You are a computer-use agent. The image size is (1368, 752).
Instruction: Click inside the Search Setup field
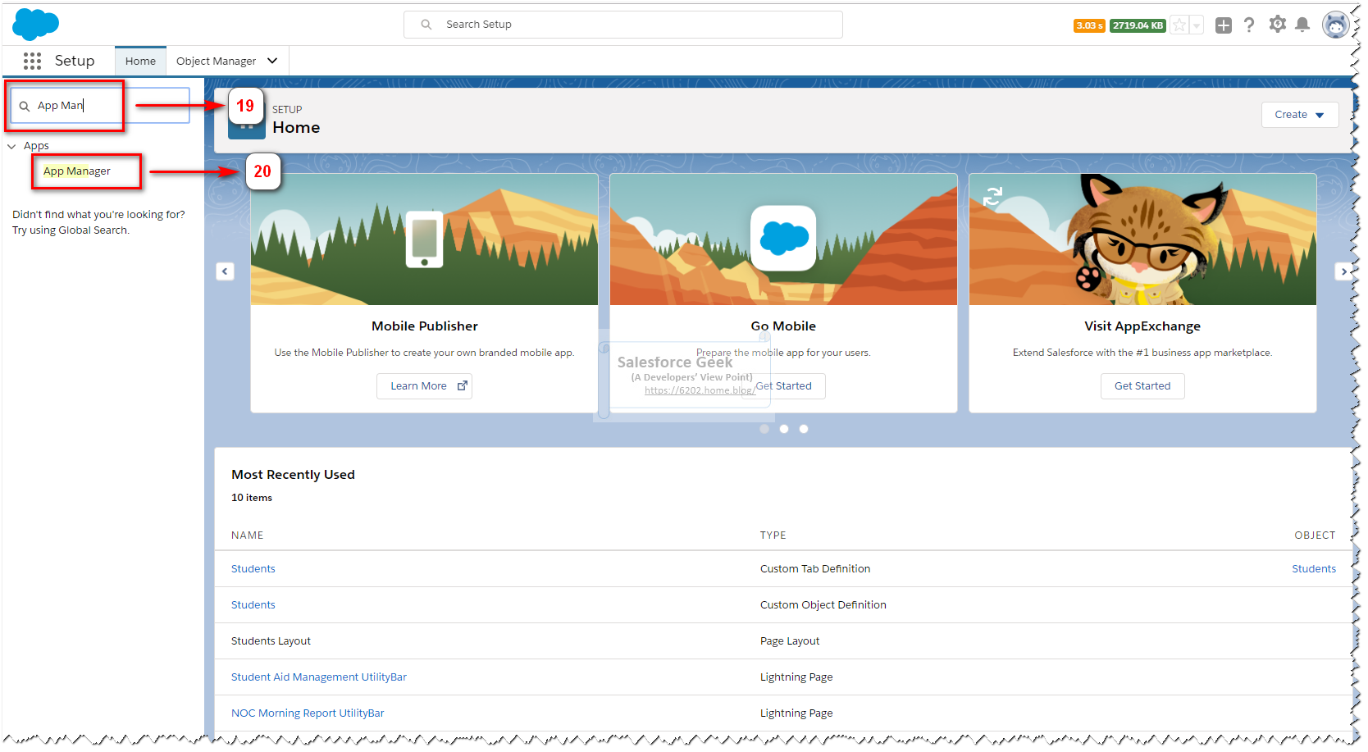pos(623,24)
